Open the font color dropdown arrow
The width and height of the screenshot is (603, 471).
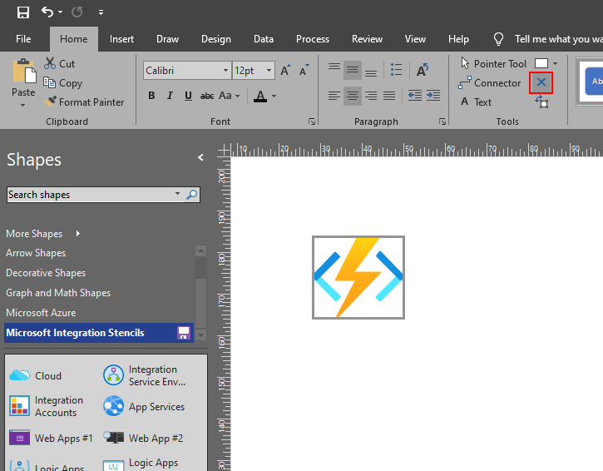274,96
